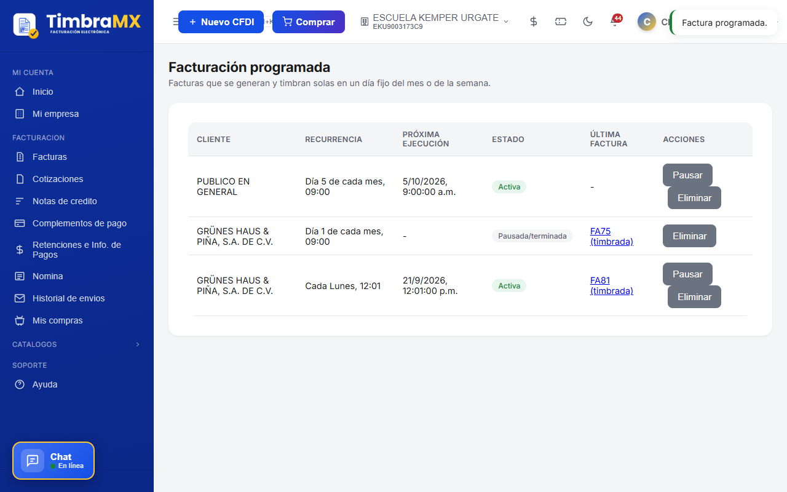Viewport: 787px width, 492px height.
Task: Delete the Cada Lunes schedule
Action: point(694,297)
